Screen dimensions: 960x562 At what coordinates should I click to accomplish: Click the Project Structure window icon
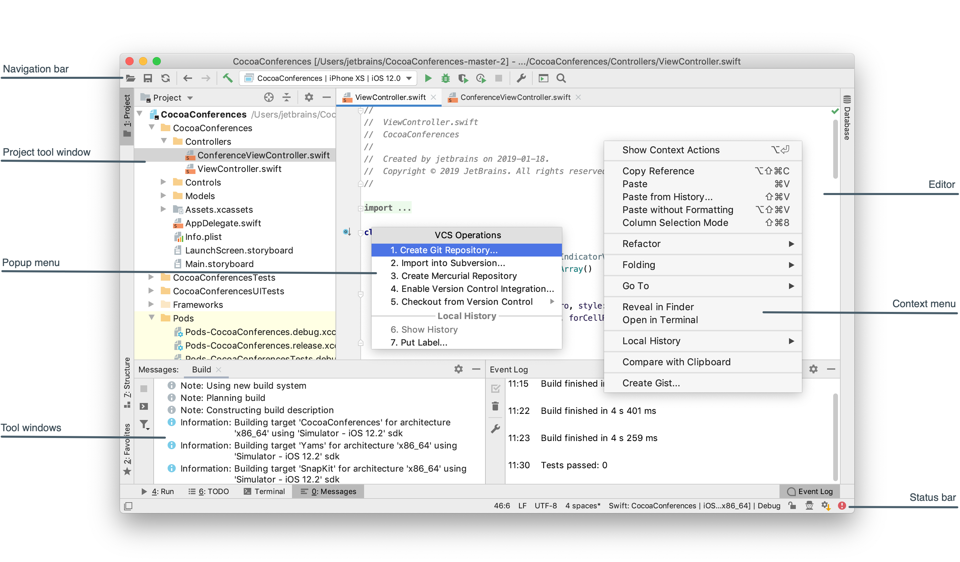pyautogui.click(x=543, y=78)
